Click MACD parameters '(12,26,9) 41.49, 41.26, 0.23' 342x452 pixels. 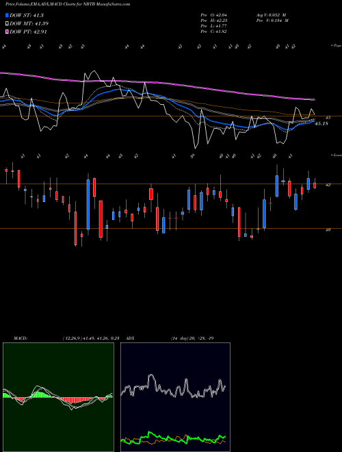point(91,338)
